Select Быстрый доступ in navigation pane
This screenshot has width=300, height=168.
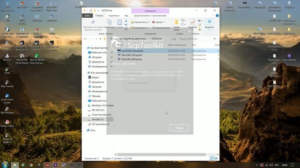click(x=97, y=48)
